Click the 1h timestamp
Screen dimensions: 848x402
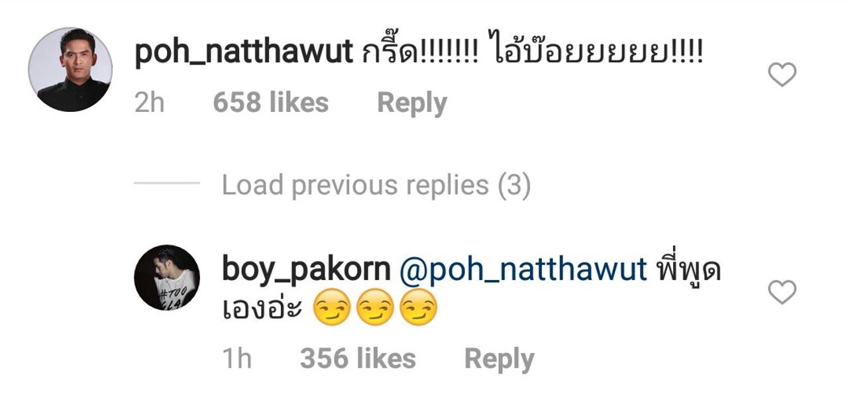(x=237, y=359)
